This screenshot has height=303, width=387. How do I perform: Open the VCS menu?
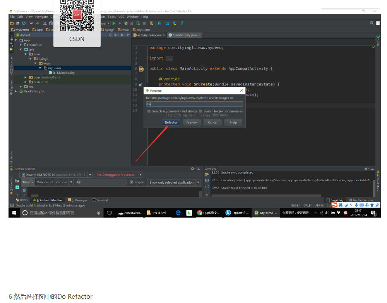pyautogui.click(x=121, y=17)
